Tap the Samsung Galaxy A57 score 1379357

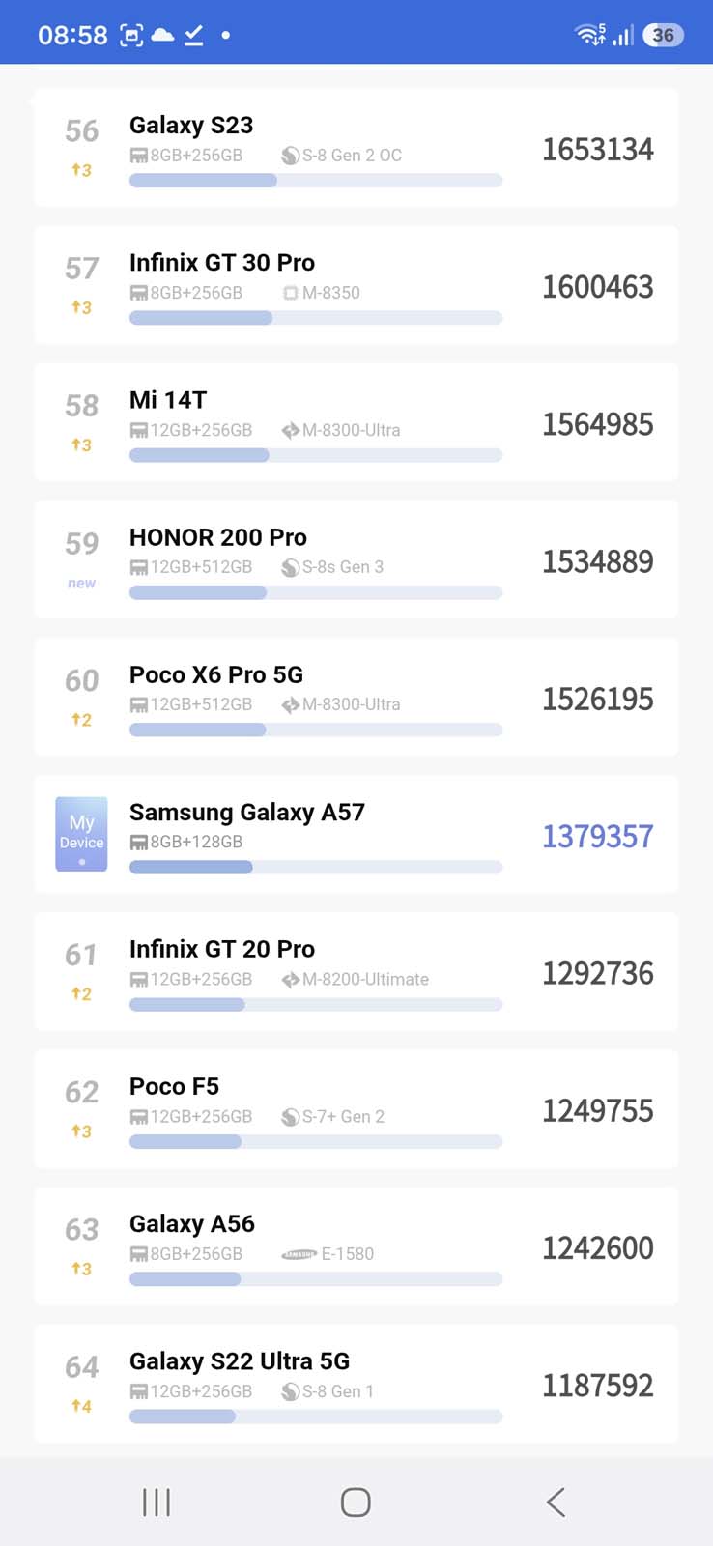click(598, 836)
